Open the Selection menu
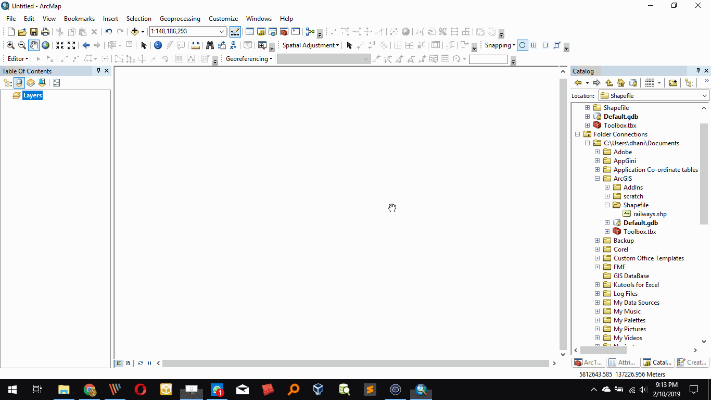 (139, 18)
